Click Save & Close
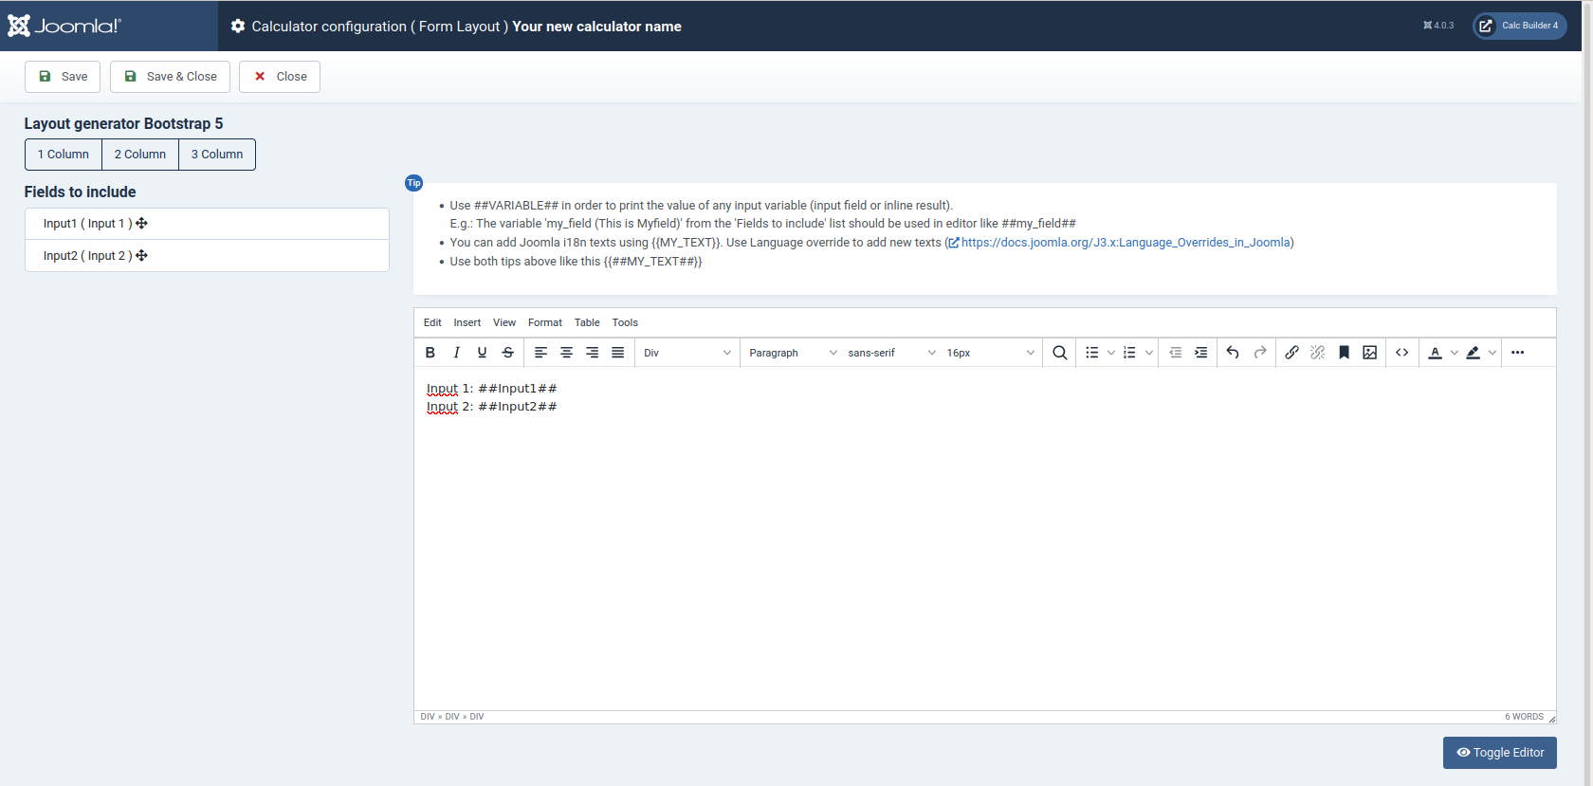Screen dimensions: 1593x786 pos(170,77)
